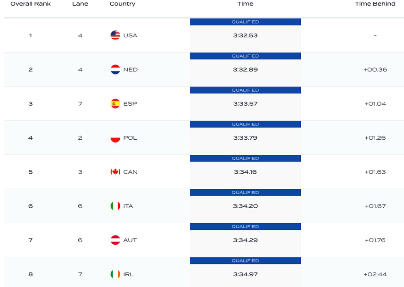Click the Spain flag icon

coord(115,104)
